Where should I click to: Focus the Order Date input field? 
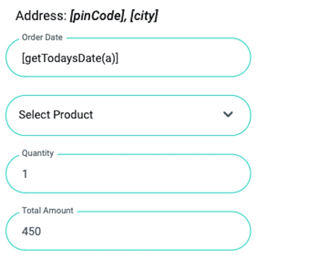[x=128, y=58]
